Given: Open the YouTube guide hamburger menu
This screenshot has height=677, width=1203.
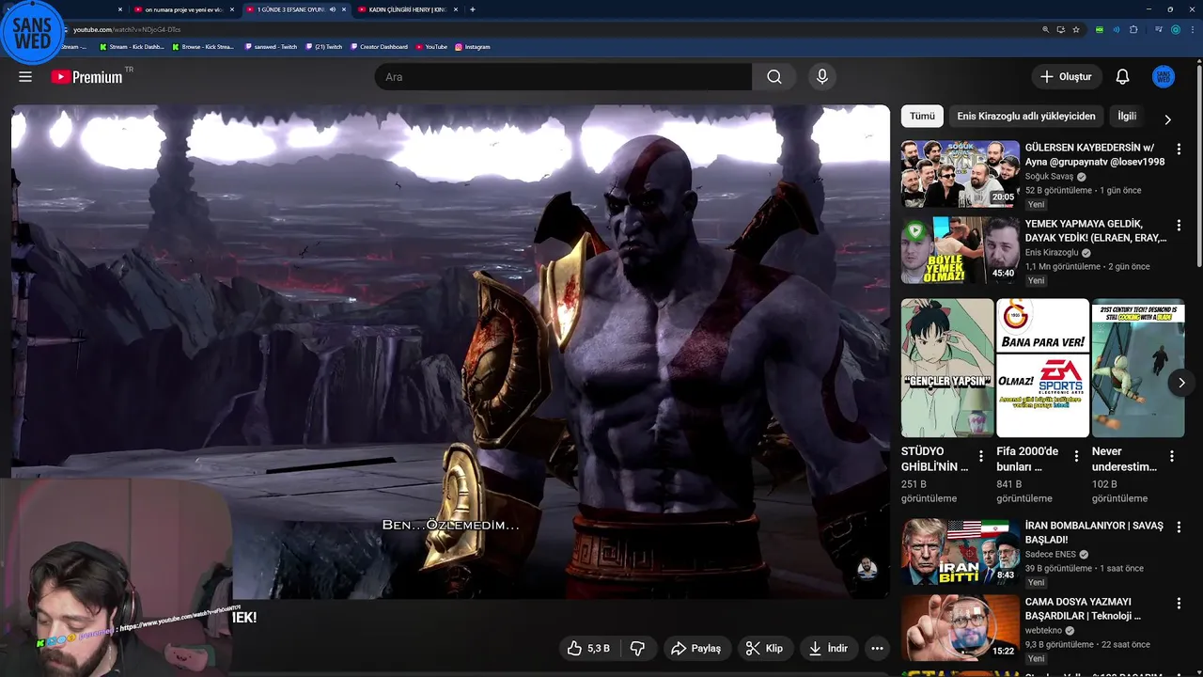Looking at the screenshot, I should [x=25, y=77].
